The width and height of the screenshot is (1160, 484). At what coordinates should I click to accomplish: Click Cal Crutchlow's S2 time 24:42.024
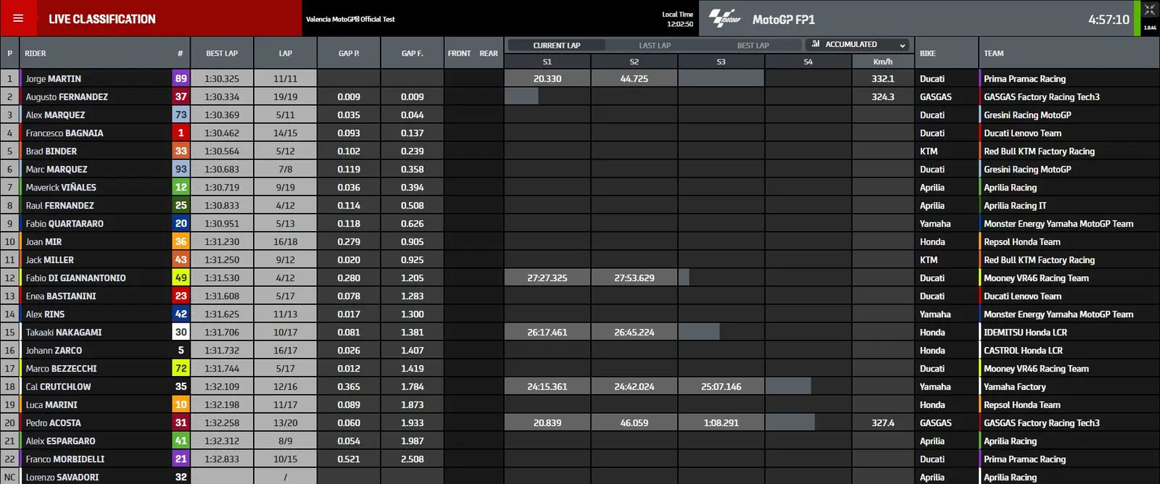click(634, 386)
